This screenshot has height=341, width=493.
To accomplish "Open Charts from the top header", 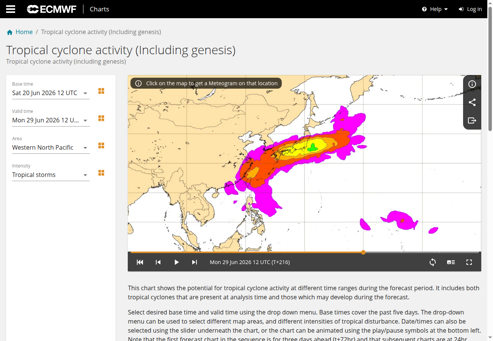I will (99, 9).
